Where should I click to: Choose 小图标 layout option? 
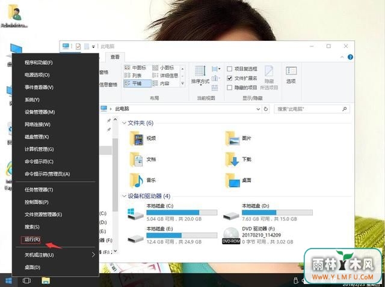164,68
